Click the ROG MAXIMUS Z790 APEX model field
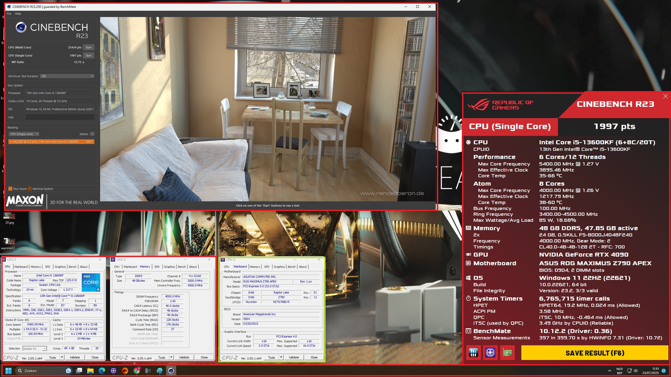Image resolution: width=671 pixels, height=377 pixels. (267, 282)
